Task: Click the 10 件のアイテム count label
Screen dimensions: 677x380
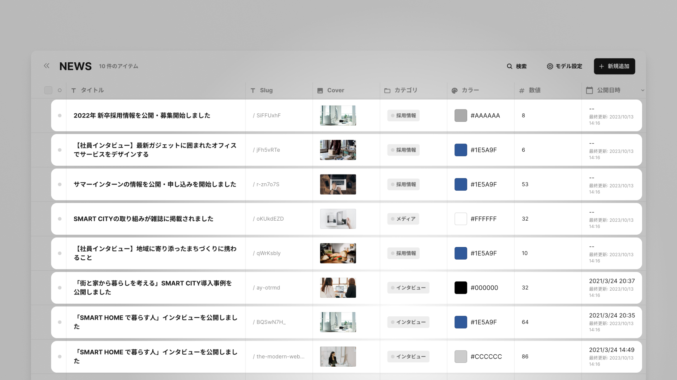Action: (118, 66)
